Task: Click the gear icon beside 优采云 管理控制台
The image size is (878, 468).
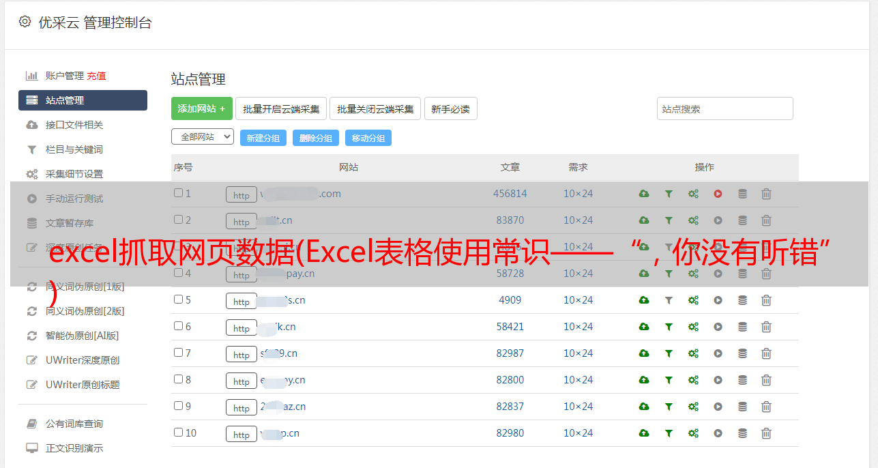Action: point(25,22)
